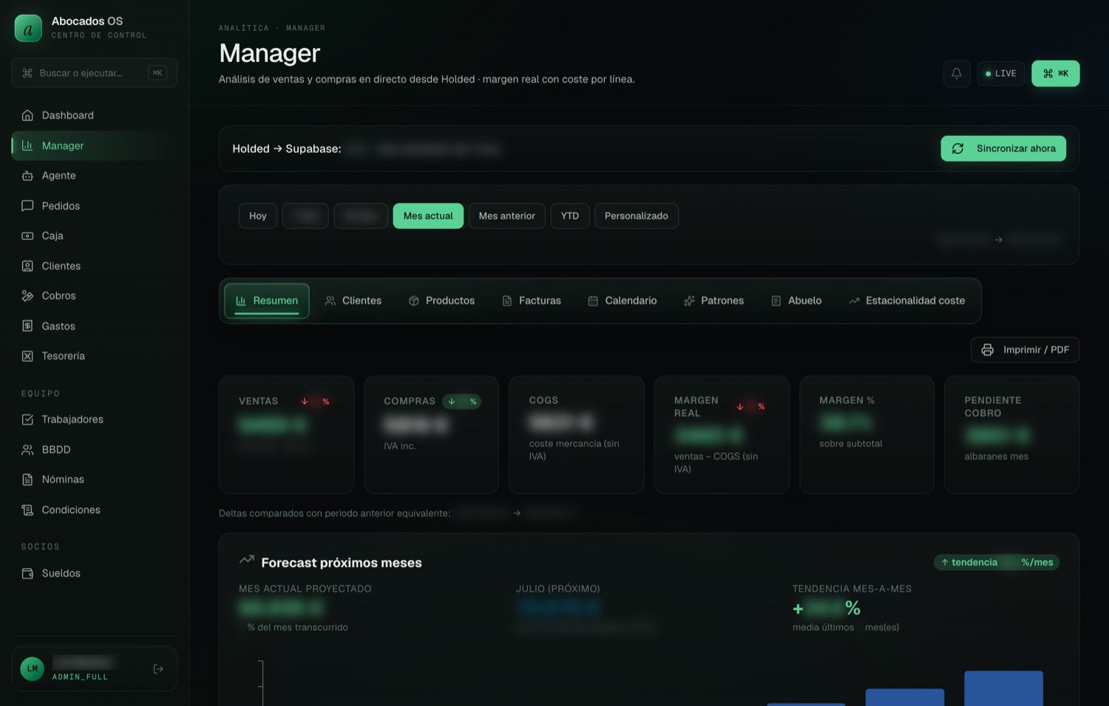Click the Nóminas document icon
The width and height of the screenshot is (1109, 706).
point(27,479)
